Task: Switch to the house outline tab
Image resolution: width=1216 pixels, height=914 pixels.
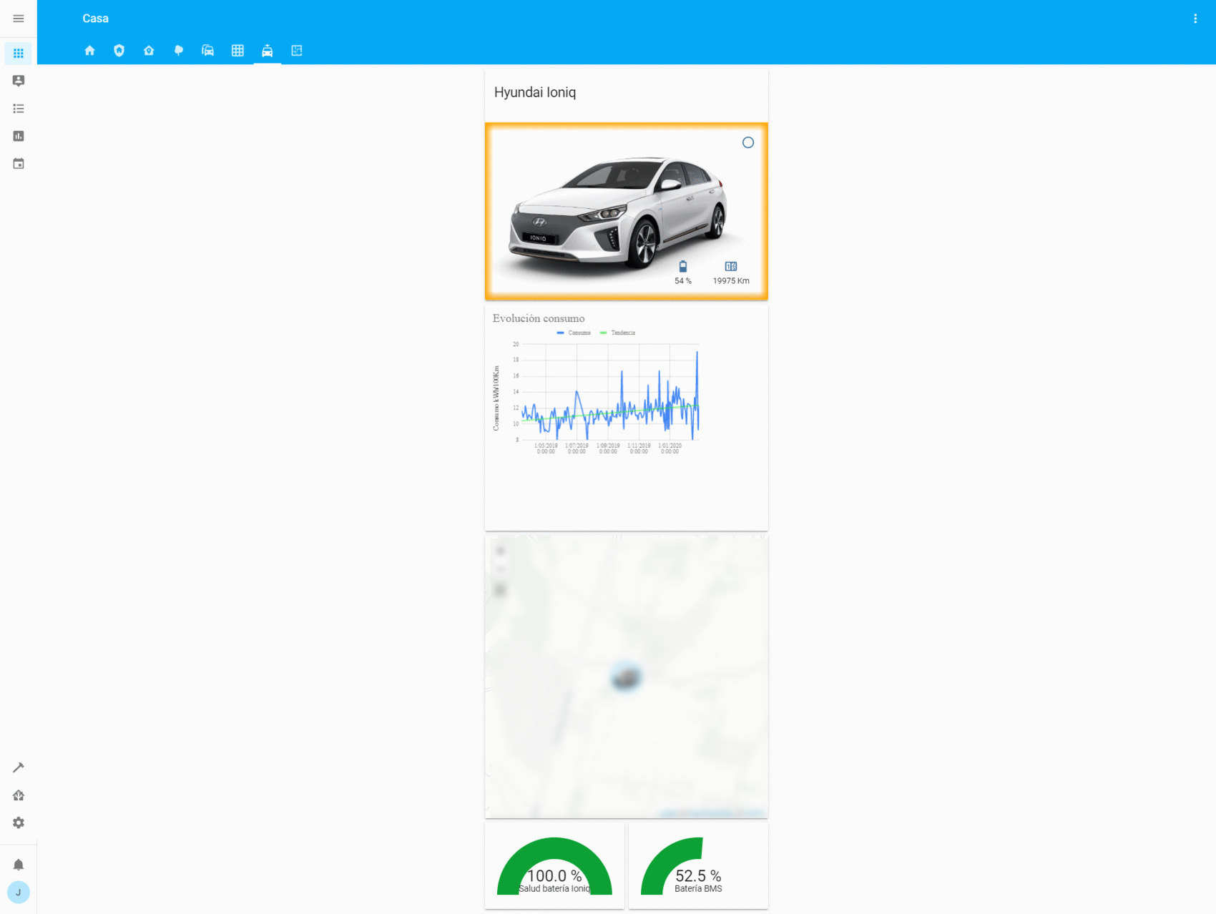Action: [149, 51]
